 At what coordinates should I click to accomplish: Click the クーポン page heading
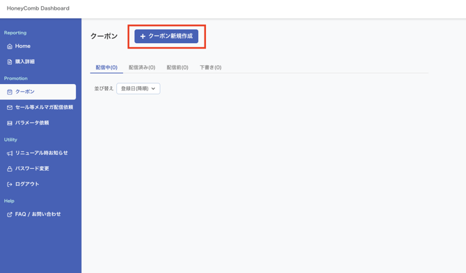104,36
